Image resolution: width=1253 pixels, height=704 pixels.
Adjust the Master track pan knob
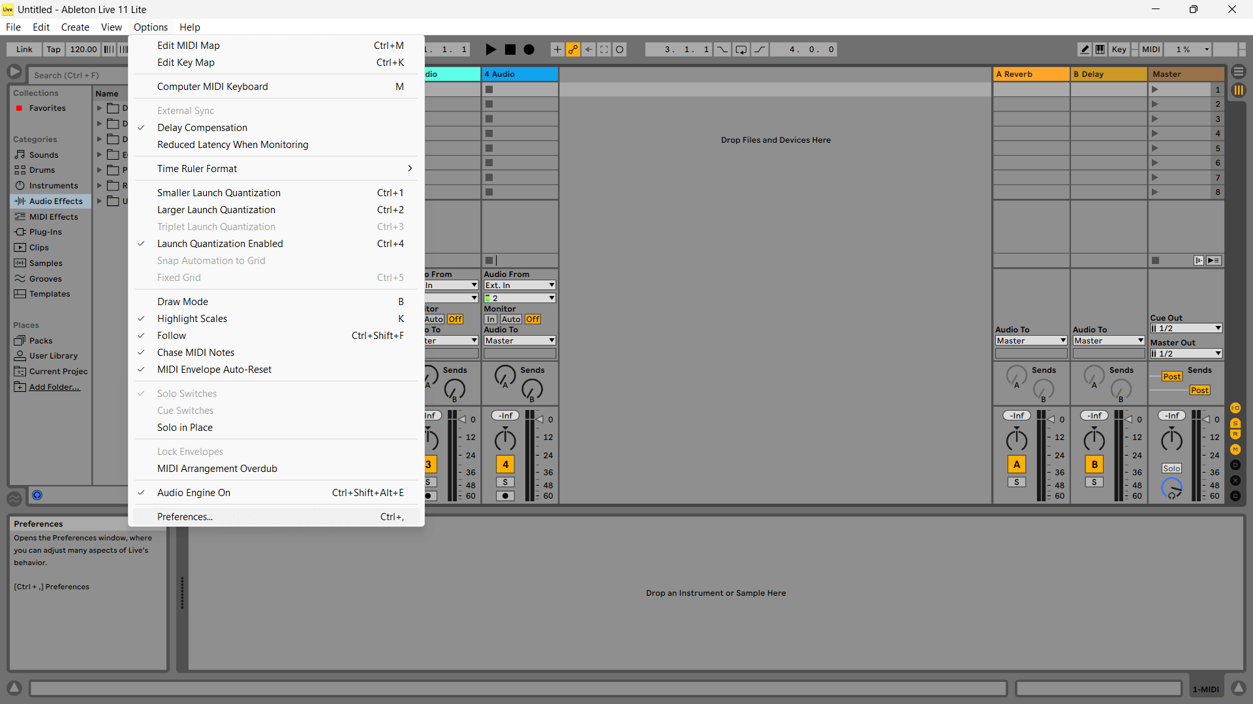click(1171, 441)
